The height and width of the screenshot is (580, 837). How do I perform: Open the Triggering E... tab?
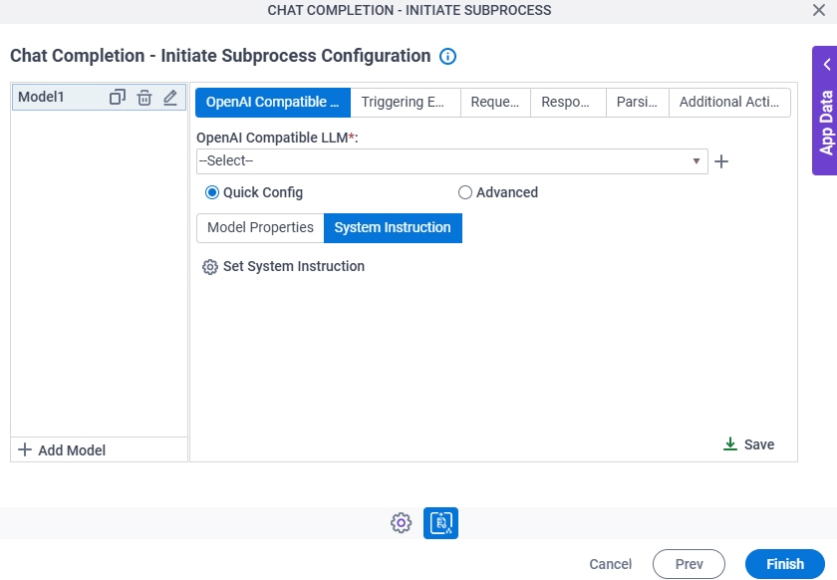coord(406,102)
